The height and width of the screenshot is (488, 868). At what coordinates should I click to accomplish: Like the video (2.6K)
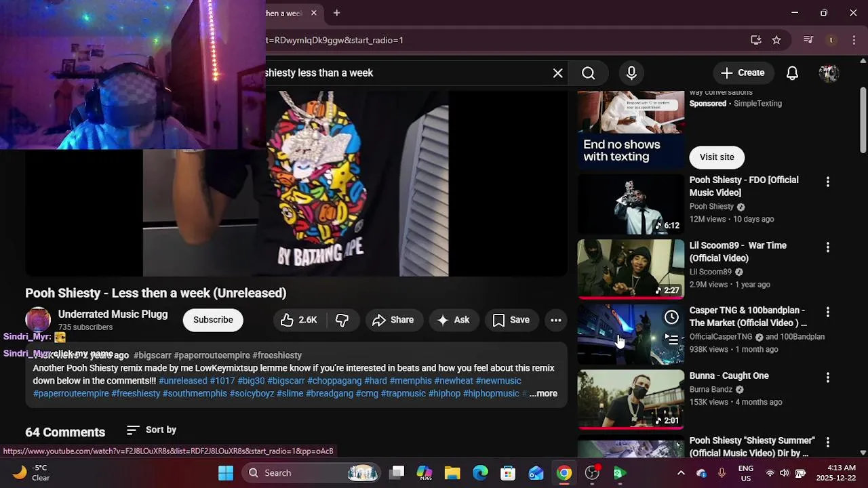(299, 320)
